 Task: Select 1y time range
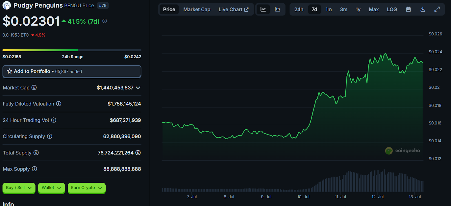(x=358, y=9)
